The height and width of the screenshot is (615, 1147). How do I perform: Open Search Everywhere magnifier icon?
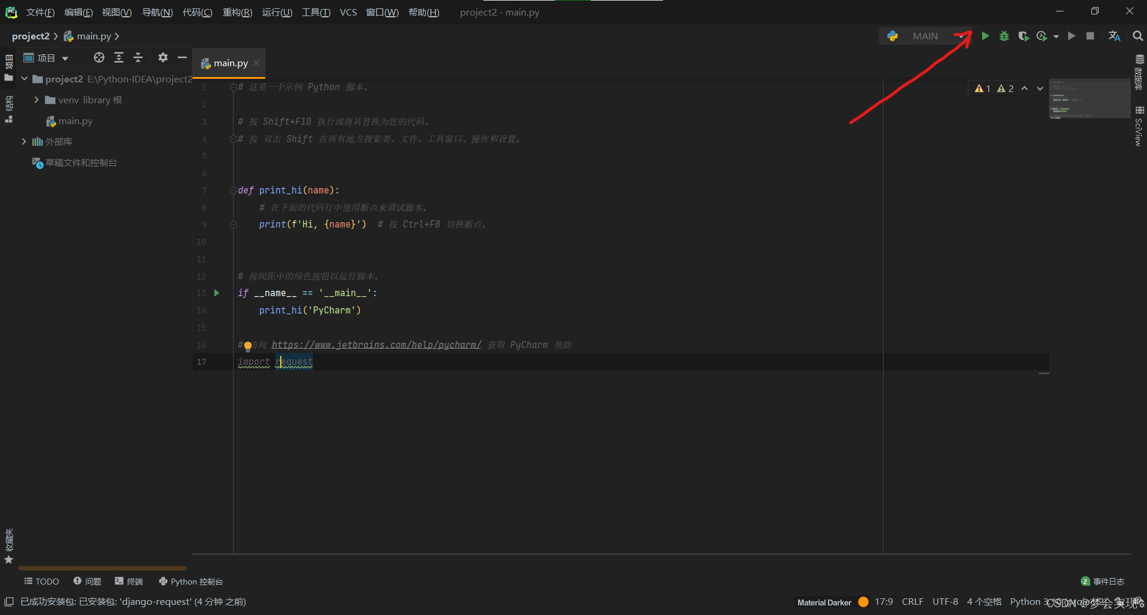[x=1138, y=36]
